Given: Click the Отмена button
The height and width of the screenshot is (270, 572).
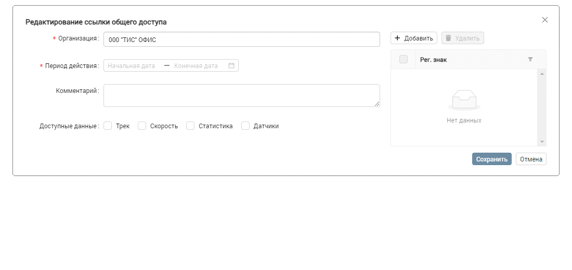Looking at the screenshot, I should 531,159.
